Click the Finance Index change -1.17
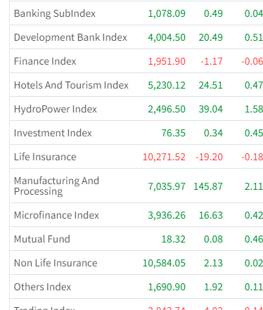The width and height of the screenshot is (263, 310). (x=212, y=61)
